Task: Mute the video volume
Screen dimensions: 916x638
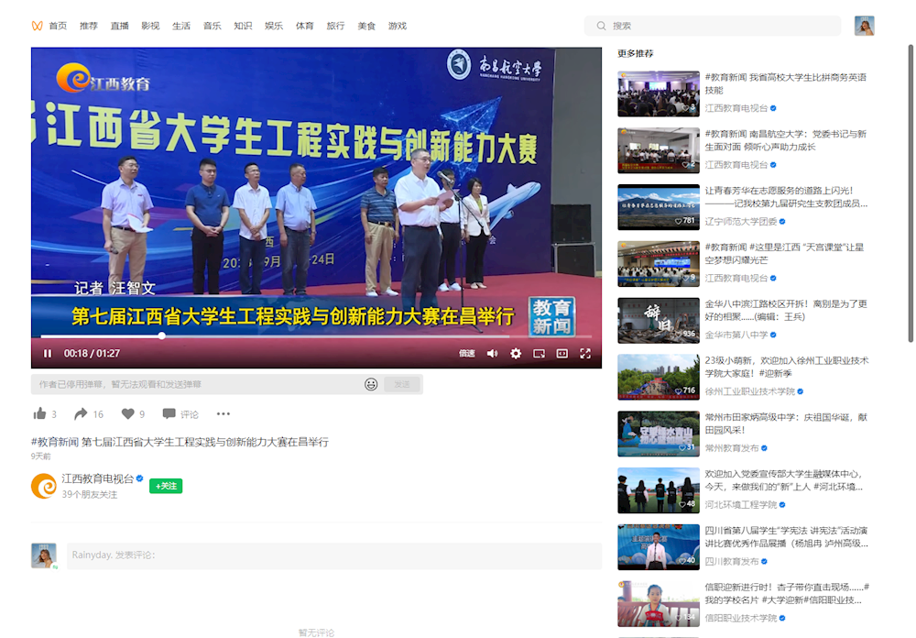Action: (x=492, y=354)
